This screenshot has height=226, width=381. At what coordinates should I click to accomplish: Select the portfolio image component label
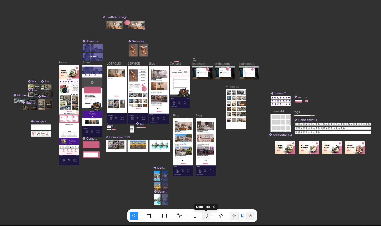(117, 17)
